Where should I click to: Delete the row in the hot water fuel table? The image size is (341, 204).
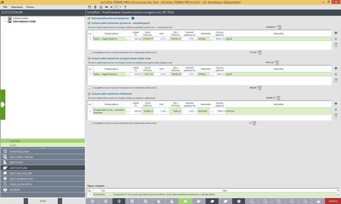tap(336, 74)
